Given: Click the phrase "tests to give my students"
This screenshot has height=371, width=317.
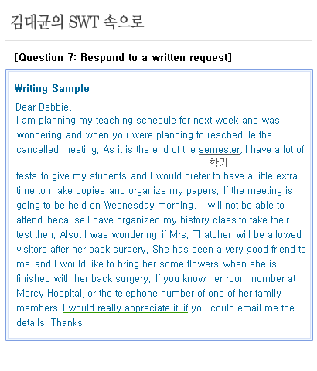Looking at the screenshot, I should pos(71,176).
